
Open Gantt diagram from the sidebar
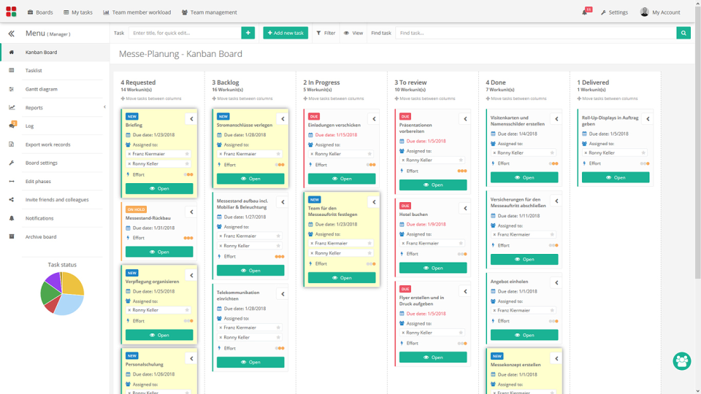pos(41,89)
